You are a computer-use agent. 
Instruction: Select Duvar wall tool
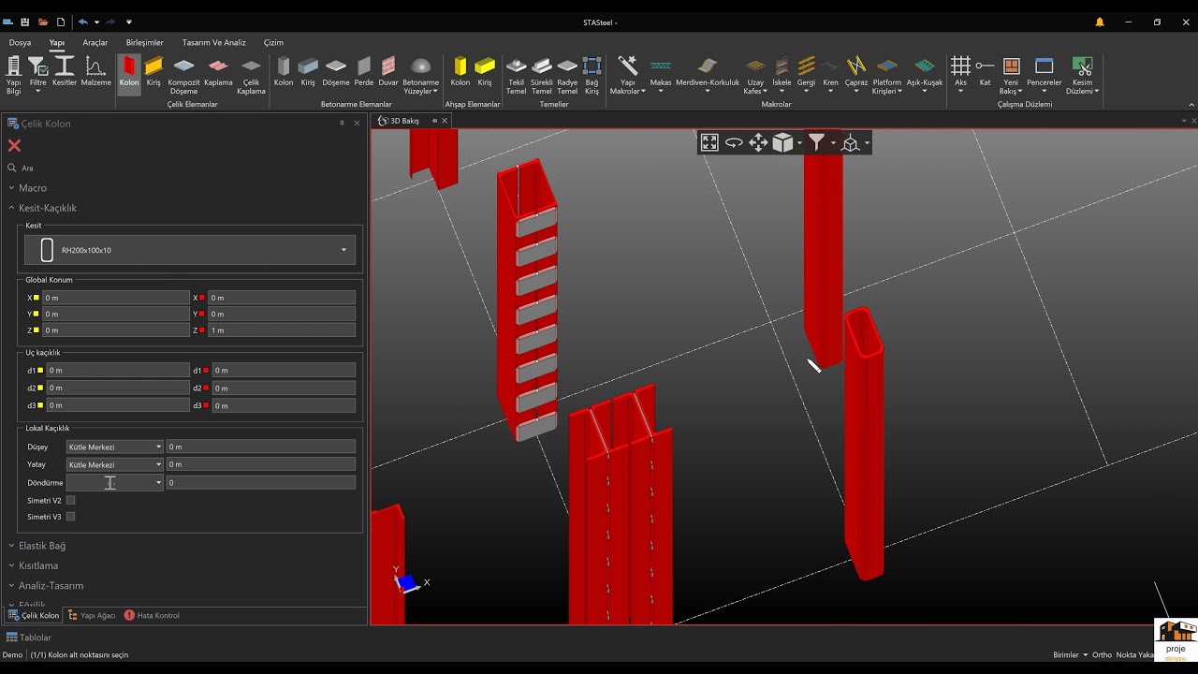tap(388, 71)
